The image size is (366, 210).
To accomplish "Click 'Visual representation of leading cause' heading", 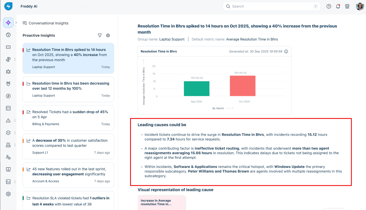I will coord(176,190).
